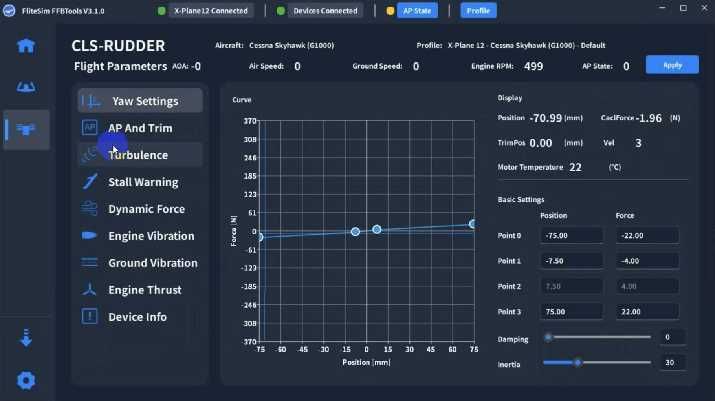This screenshot has width=715, height=401.
Task: Click Devices Connected status label
Action: tap(325, 11)
